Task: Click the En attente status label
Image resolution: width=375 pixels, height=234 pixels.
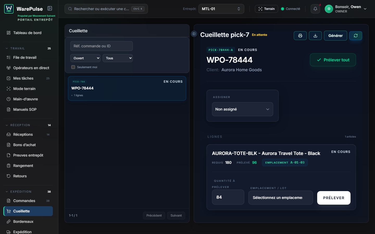Action: click(x=259, y=35)
